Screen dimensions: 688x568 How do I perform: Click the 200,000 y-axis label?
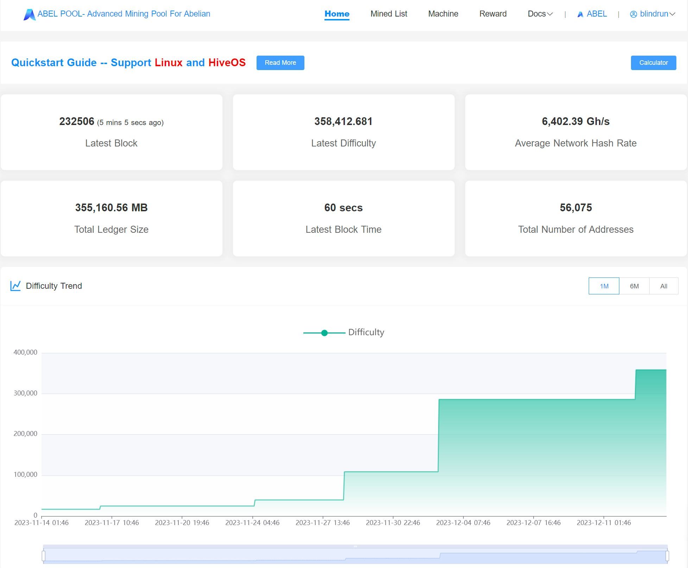click(x=25, y=434)
